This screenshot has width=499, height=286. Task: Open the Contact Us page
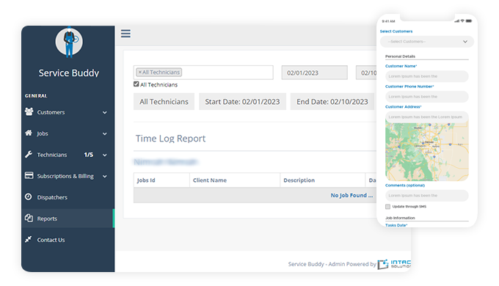pyautogui.click(x=68, y=240)
